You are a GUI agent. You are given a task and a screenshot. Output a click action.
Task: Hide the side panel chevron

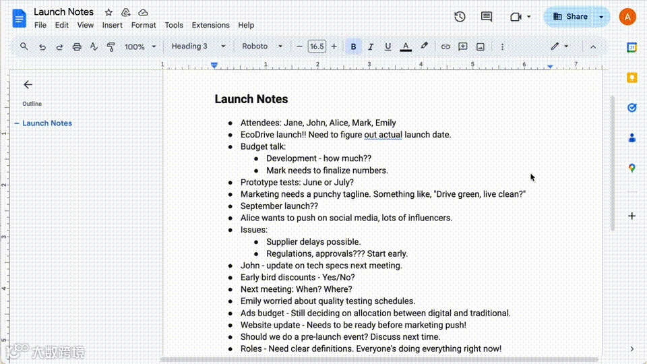tap(631, 349)
